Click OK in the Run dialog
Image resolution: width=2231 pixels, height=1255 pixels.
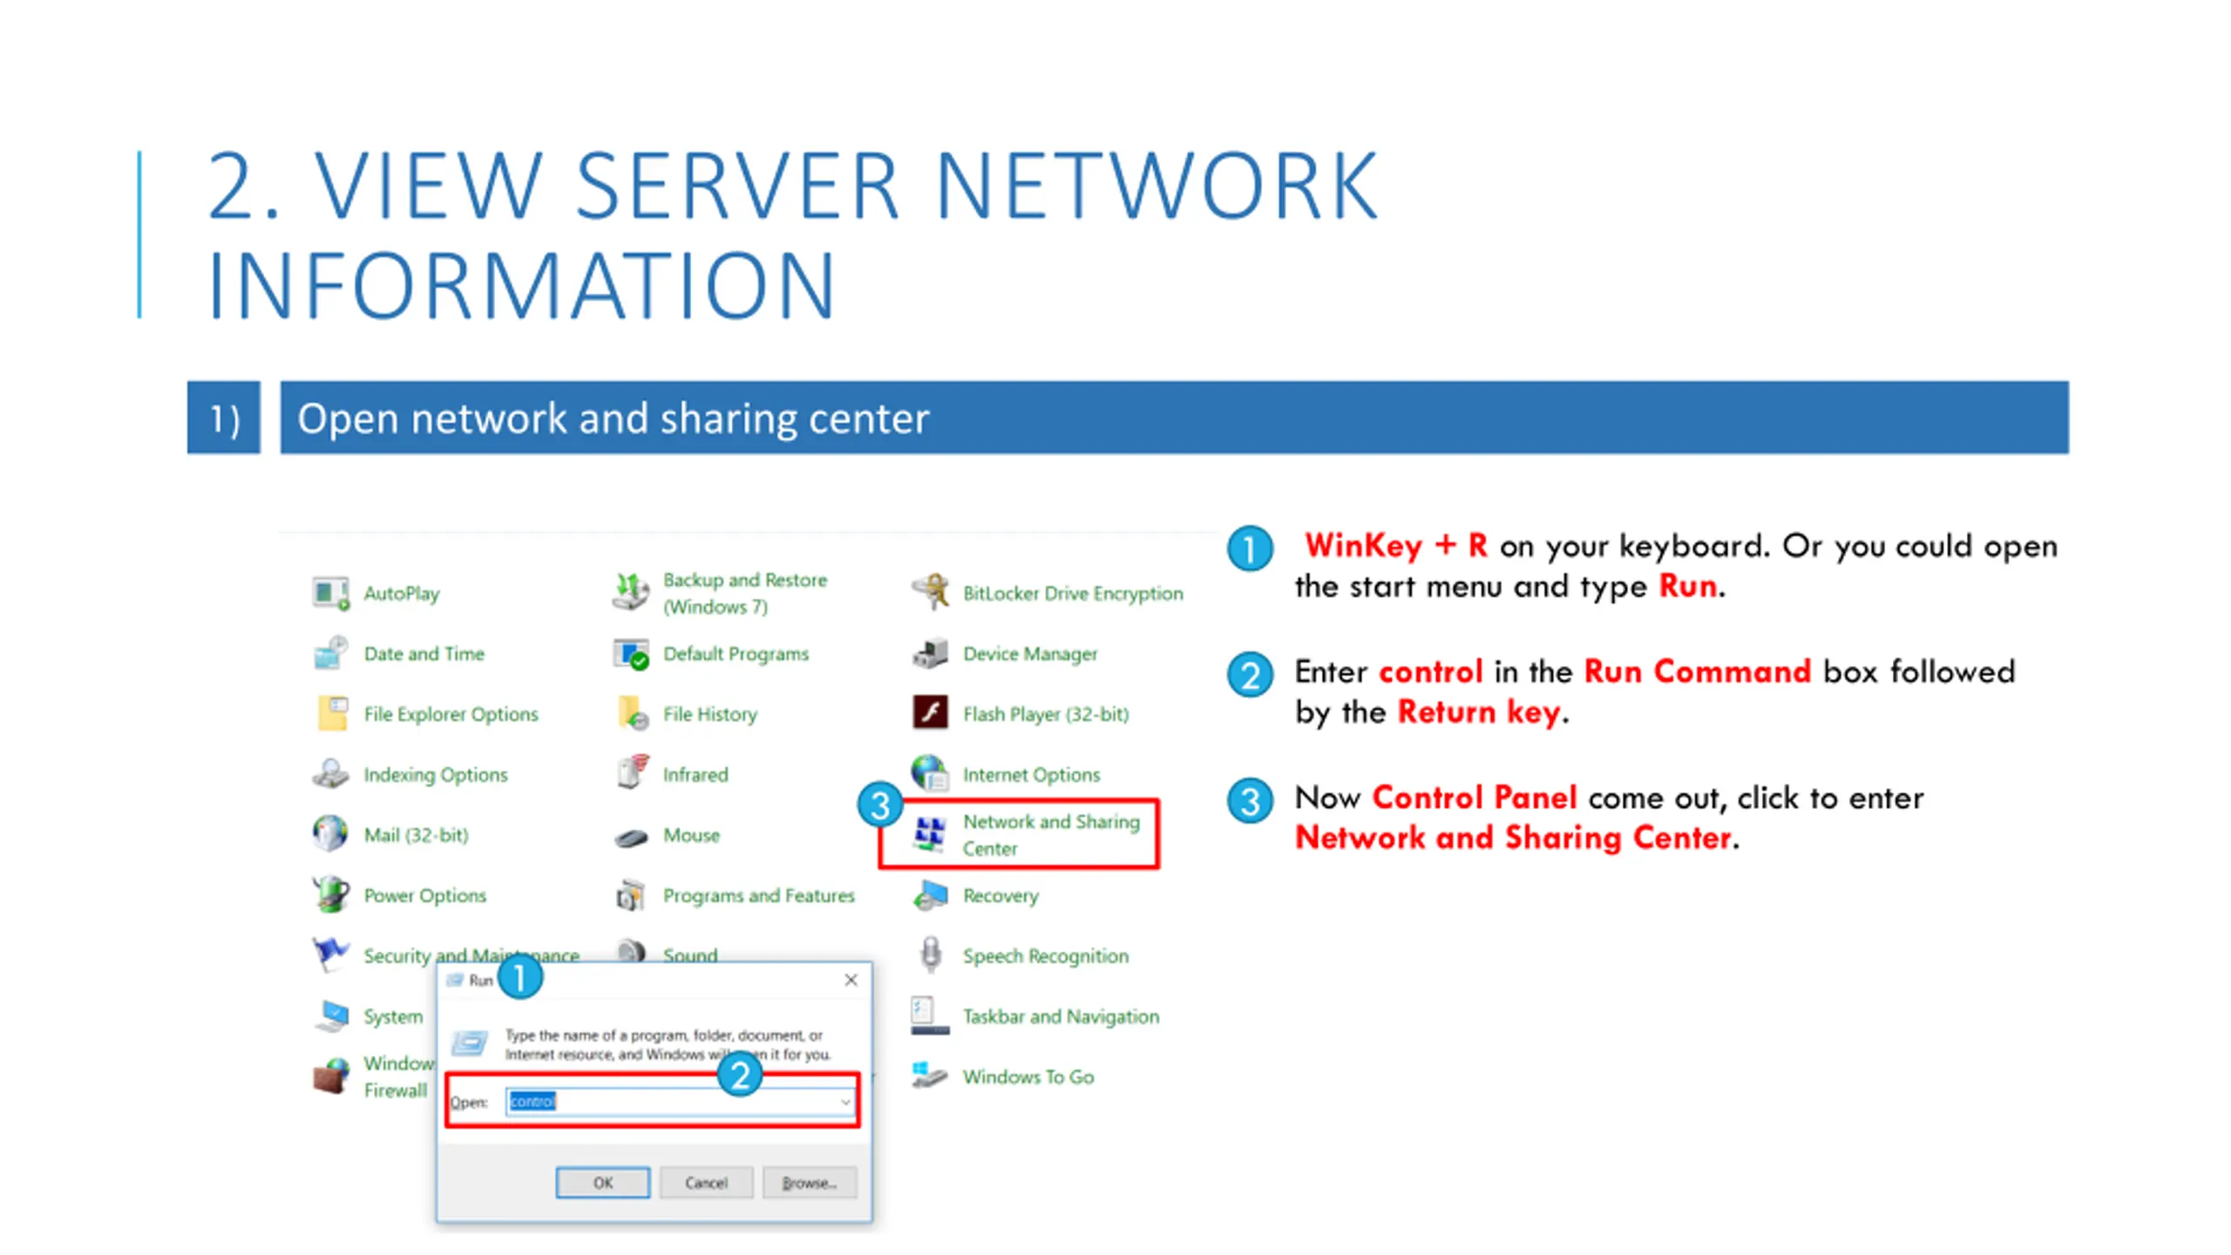(602, 1183)
